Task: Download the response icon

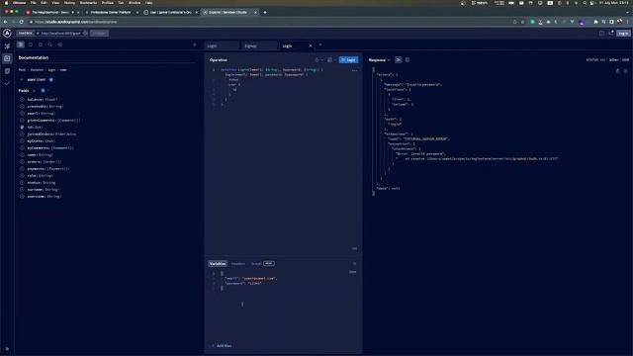Action: 626,71
